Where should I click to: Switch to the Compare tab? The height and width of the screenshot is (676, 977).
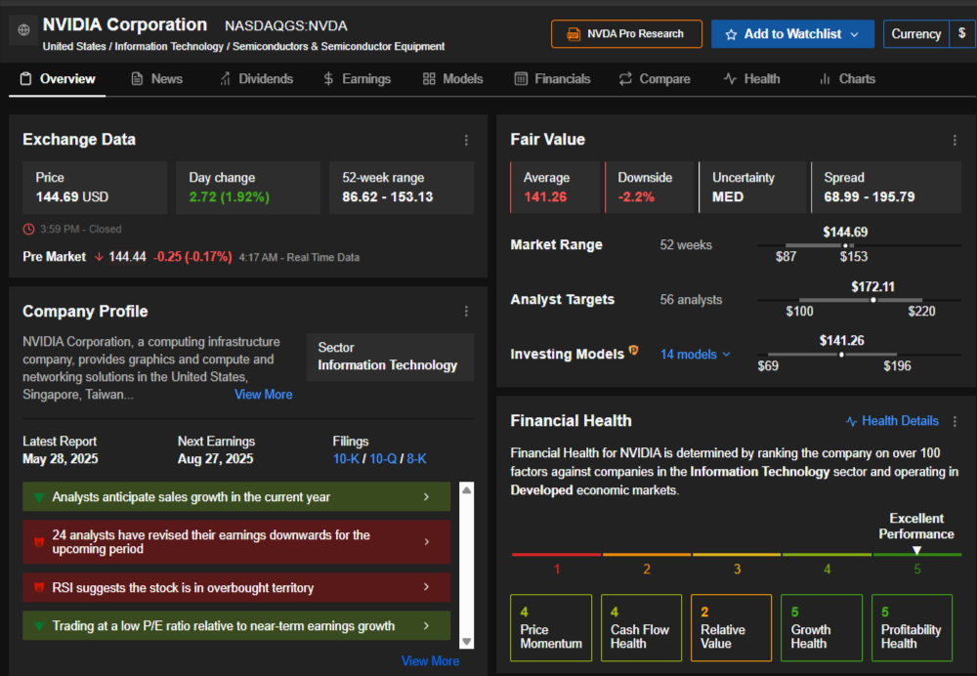655,79
